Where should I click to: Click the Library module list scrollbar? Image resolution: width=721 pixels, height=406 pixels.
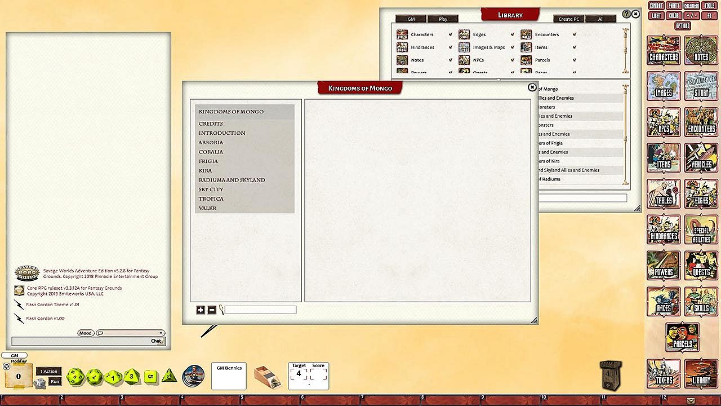(x=625, y=134)
